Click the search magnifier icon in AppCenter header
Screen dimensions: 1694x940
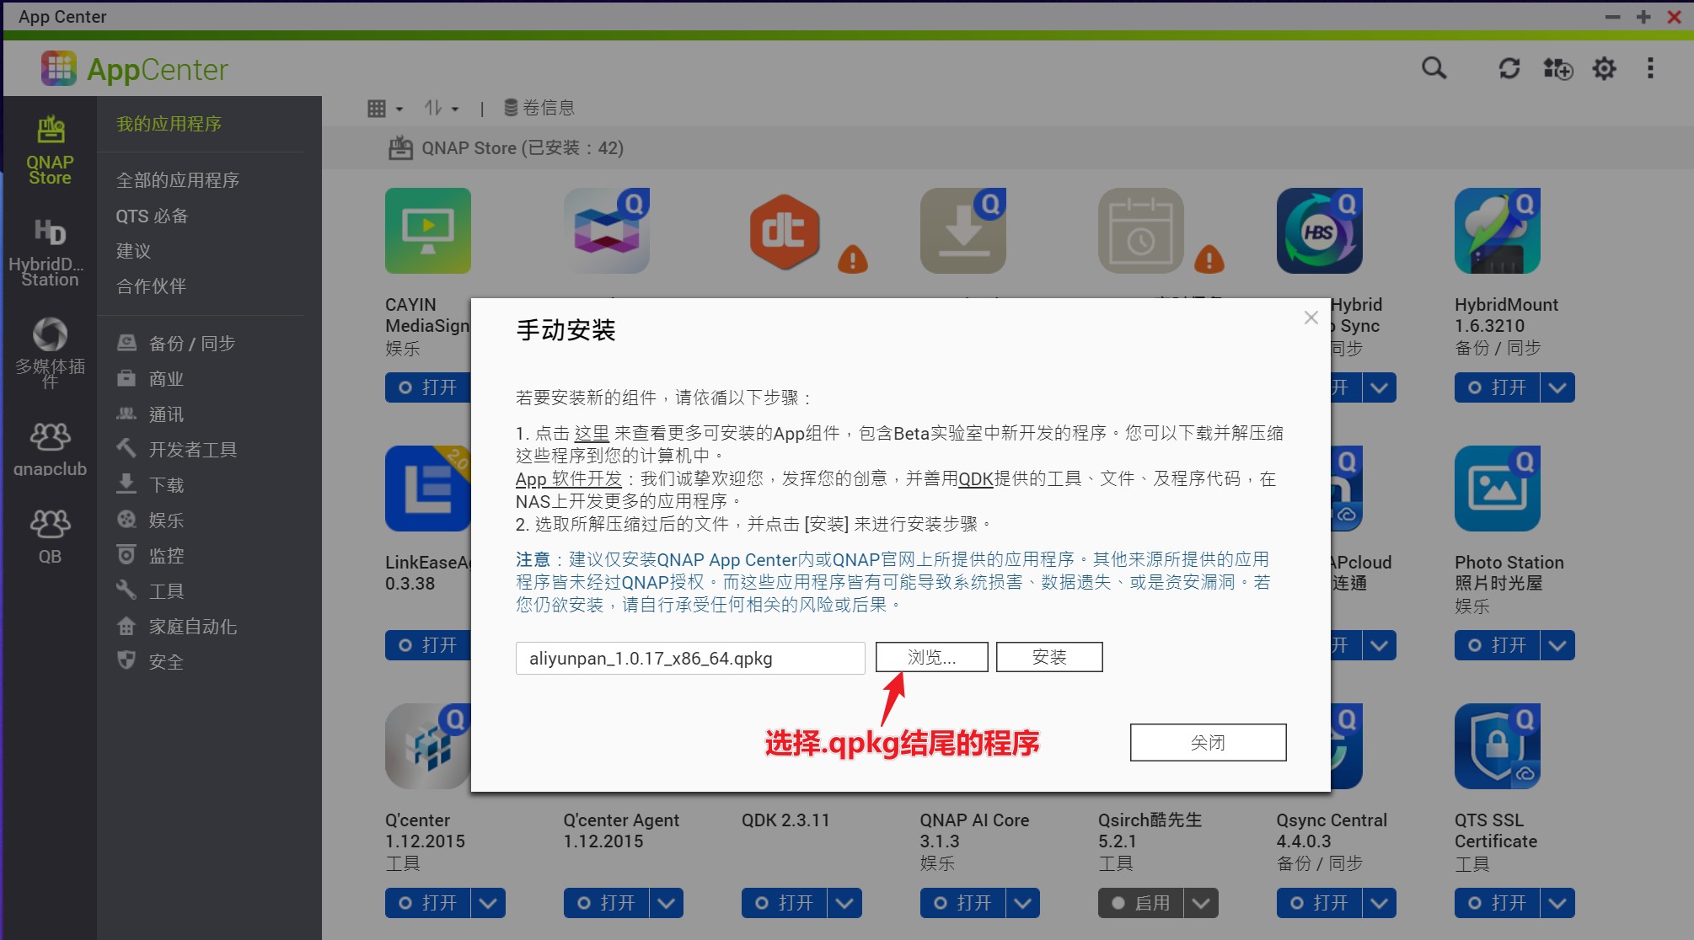click(1434, 68)
